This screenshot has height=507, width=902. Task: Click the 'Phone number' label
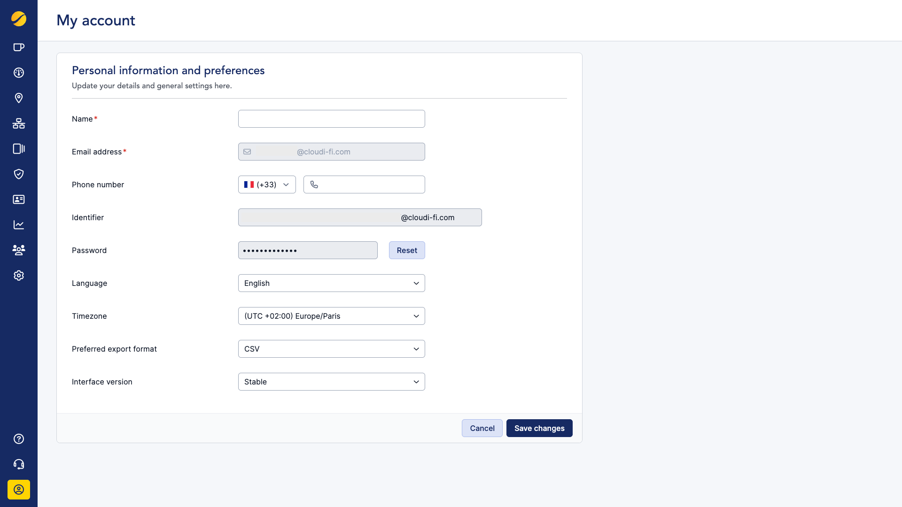[98, 184]
